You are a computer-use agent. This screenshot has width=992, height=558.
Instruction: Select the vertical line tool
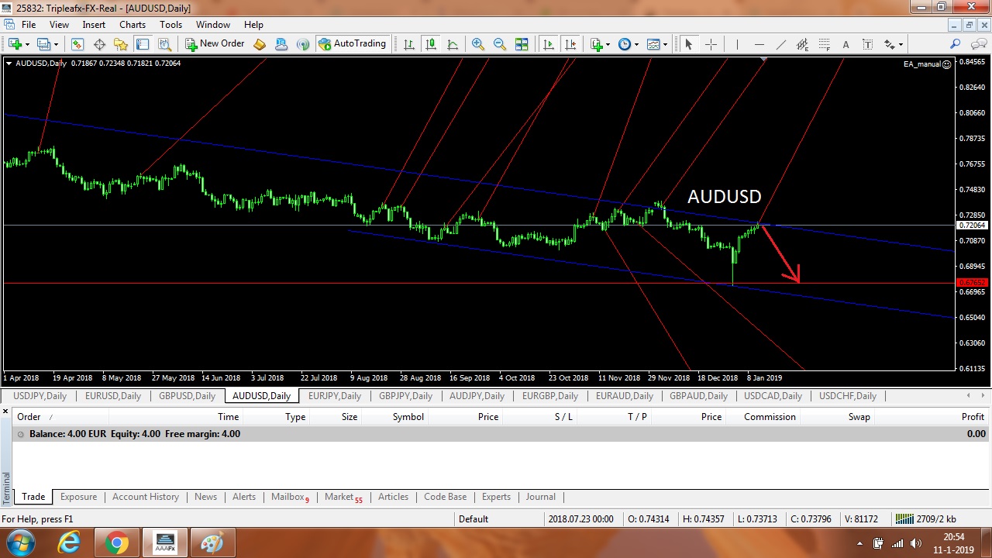point(737,44)
